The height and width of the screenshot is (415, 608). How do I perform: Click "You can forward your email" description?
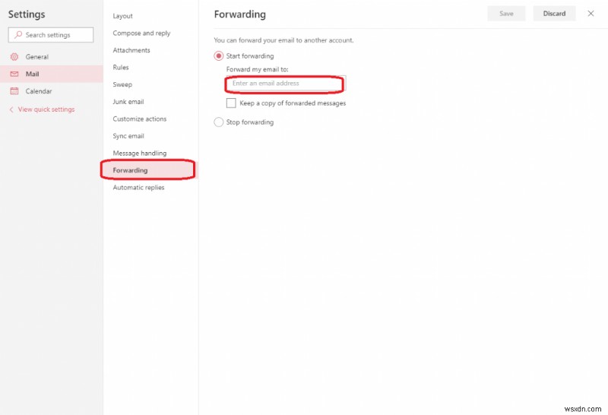point(283,40)
